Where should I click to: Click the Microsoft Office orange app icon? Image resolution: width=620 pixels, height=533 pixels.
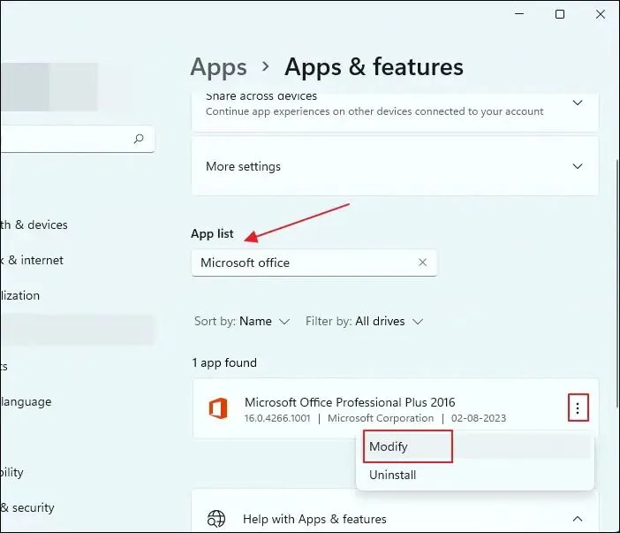(218, 408)
